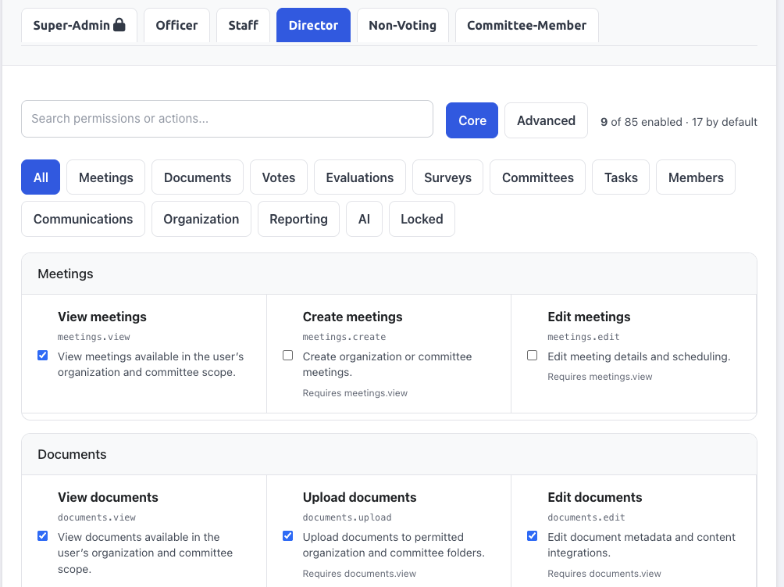The image size is (784, 587).
Task: Click the documents.edit permission key
Action: click(x=586, y=517)
